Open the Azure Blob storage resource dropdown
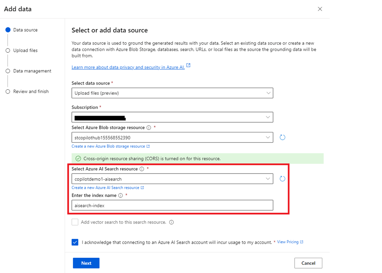Screen dimensions: 382x273 [x=172, y=137]
